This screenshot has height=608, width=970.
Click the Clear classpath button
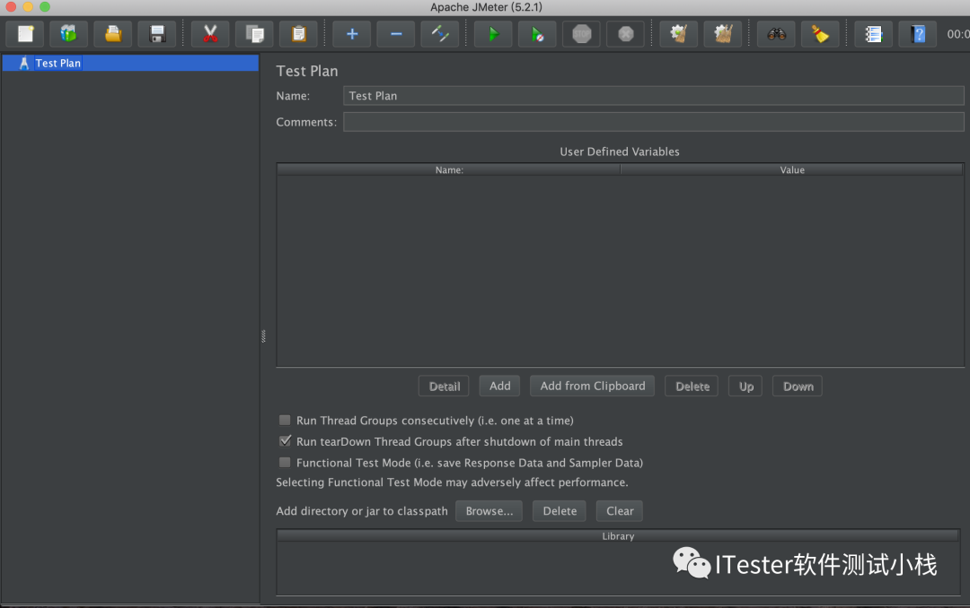(619, 511)
